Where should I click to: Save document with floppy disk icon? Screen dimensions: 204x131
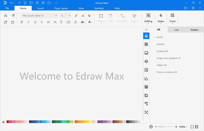(x=37, y=3)
